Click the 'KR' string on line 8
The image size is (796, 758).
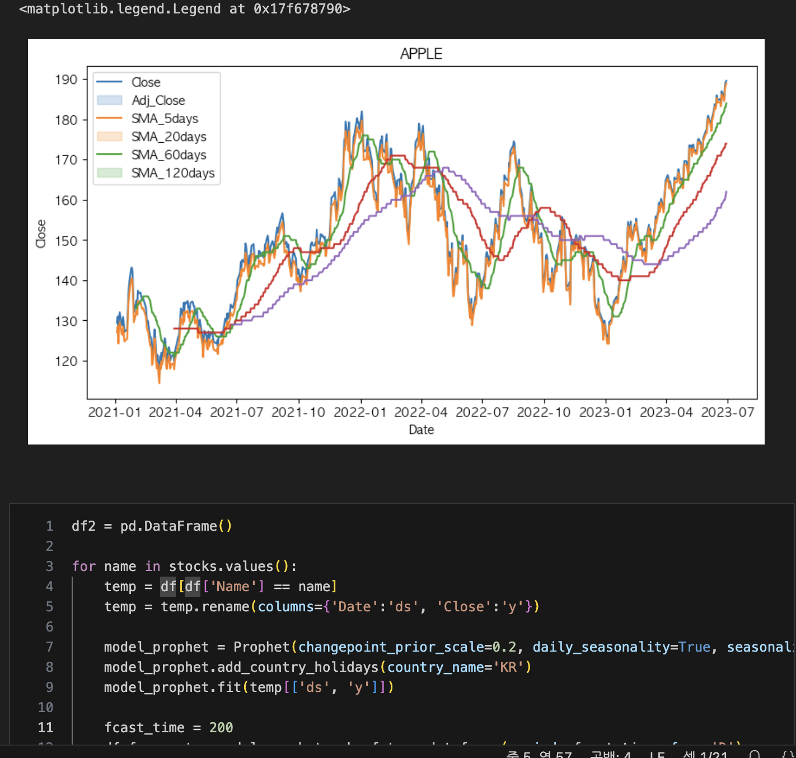pyautogui.click(x=508, y=667)
